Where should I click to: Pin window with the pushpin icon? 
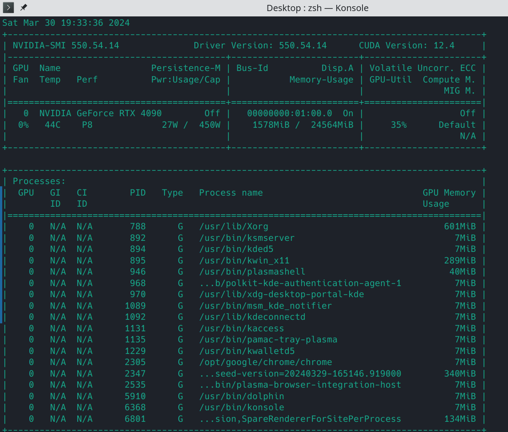point(24,8)
